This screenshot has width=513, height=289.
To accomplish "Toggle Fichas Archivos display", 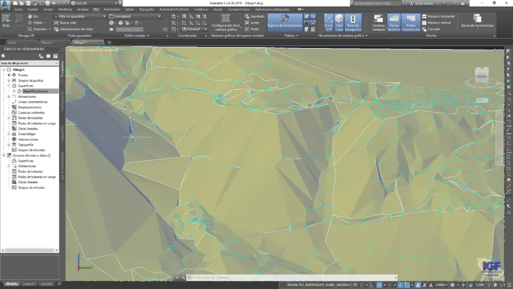I will pyautogui.click(x=394, y=23).
